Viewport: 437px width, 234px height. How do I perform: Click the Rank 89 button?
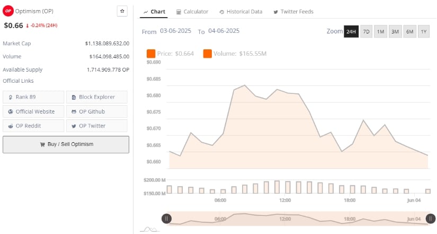point(33,97)
